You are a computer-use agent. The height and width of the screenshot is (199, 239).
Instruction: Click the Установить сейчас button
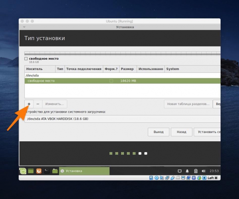pyautogui.click(x=207, y=132)
